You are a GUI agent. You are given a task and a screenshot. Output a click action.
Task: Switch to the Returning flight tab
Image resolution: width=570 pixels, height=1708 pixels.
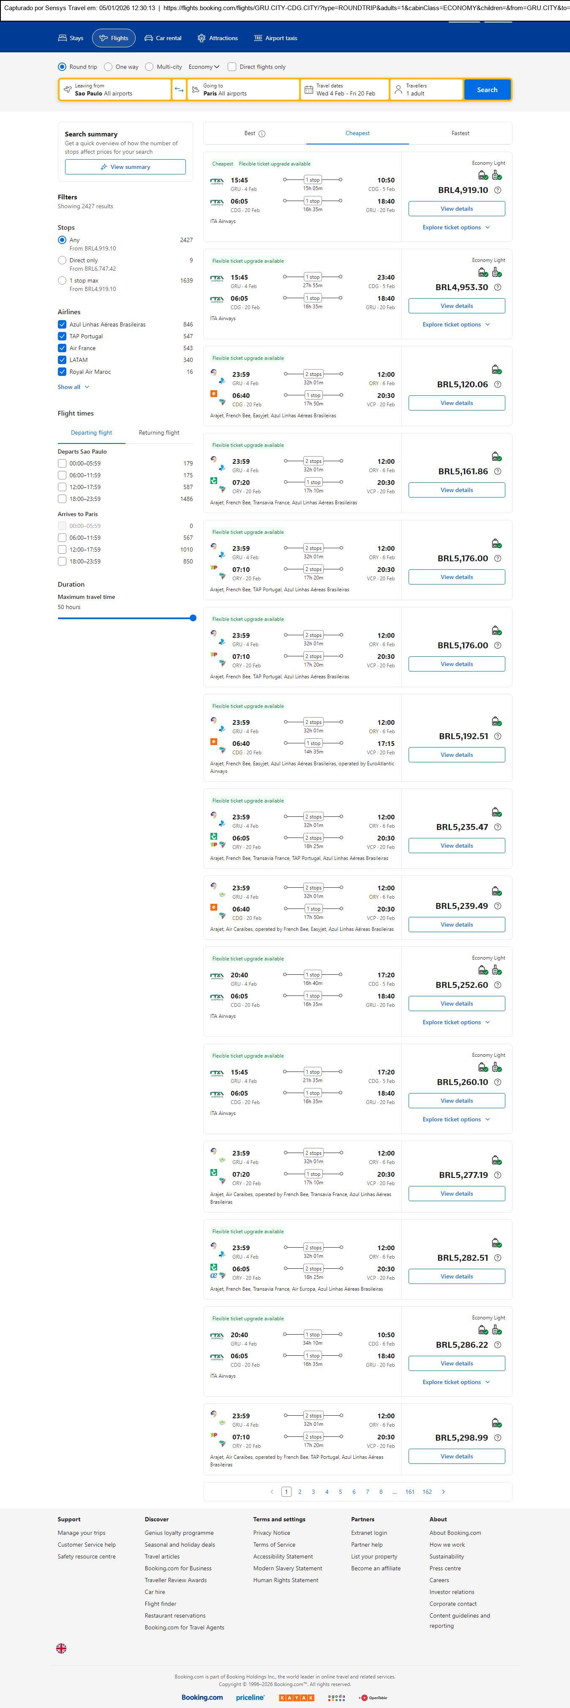click(158, 433)
